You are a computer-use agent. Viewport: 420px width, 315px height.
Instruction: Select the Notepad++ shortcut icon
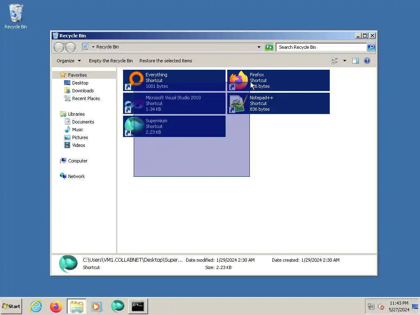click(x=238, y=103)
